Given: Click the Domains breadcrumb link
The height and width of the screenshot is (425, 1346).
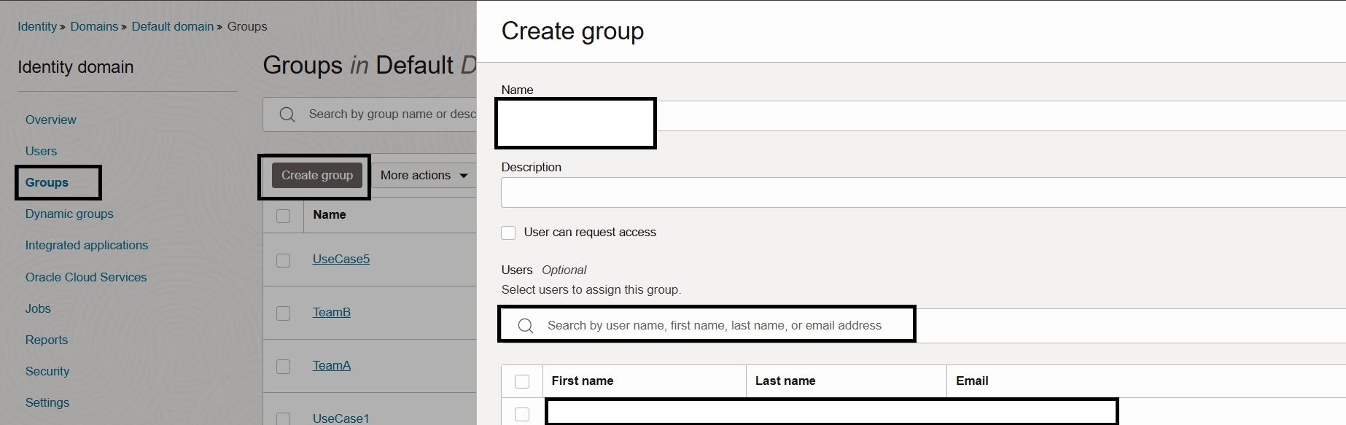Looking at the screenshot, I should point(94,27).
